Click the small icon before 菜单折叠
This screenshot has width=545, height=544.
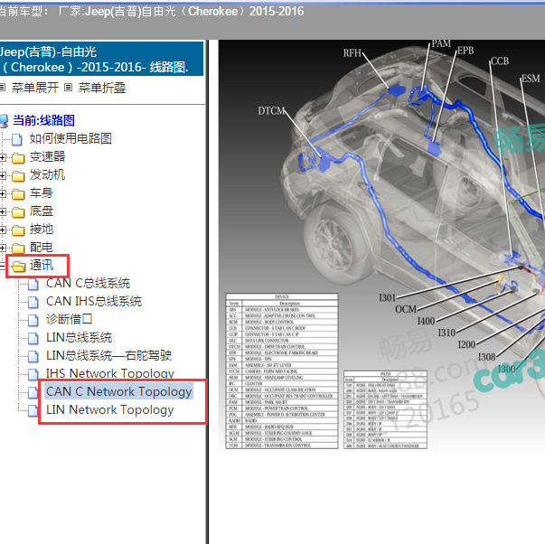point(68,88)
